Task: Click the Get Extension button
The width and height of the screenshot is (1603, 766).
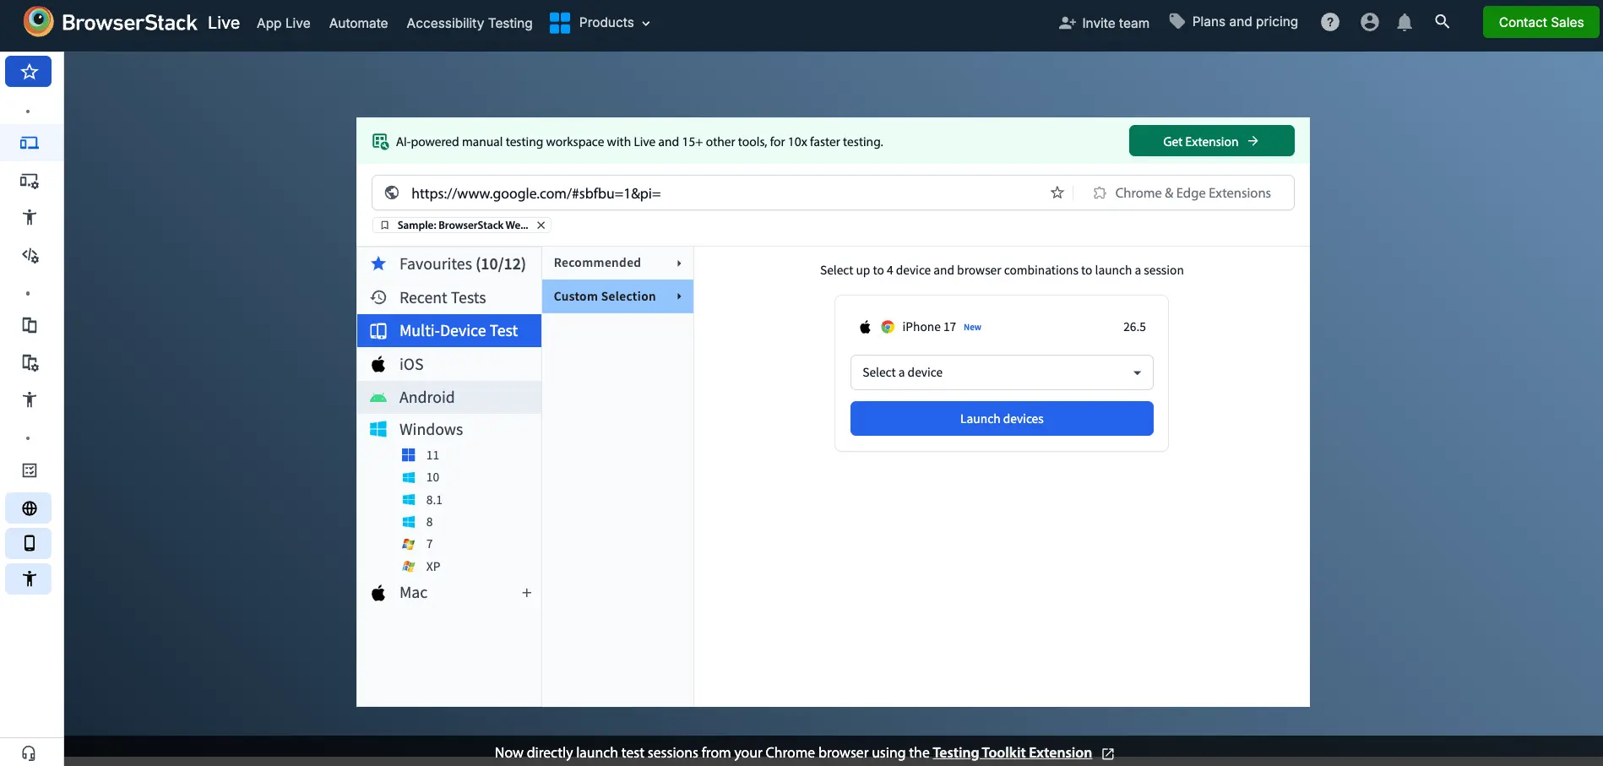Action: (x=1211, y=141)
